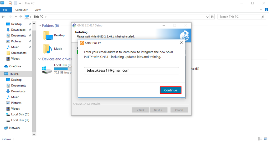This screenshot has width=269, height=151.
Task: Open the Help question mark icon
Action: [266, 10]
